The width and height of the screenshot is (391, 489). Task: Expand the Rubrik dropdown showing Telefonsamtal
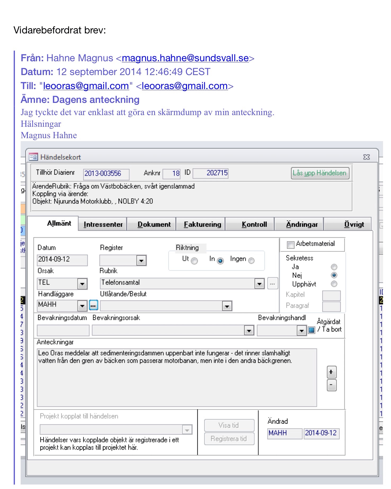click(x=259, y=284)
